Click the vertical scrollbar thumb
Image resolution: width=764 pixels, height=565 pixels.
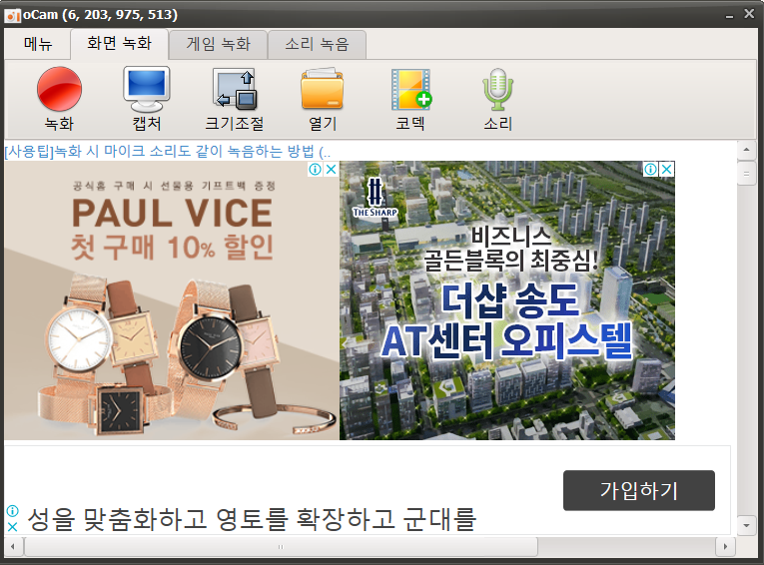click(x=746, y=174)
